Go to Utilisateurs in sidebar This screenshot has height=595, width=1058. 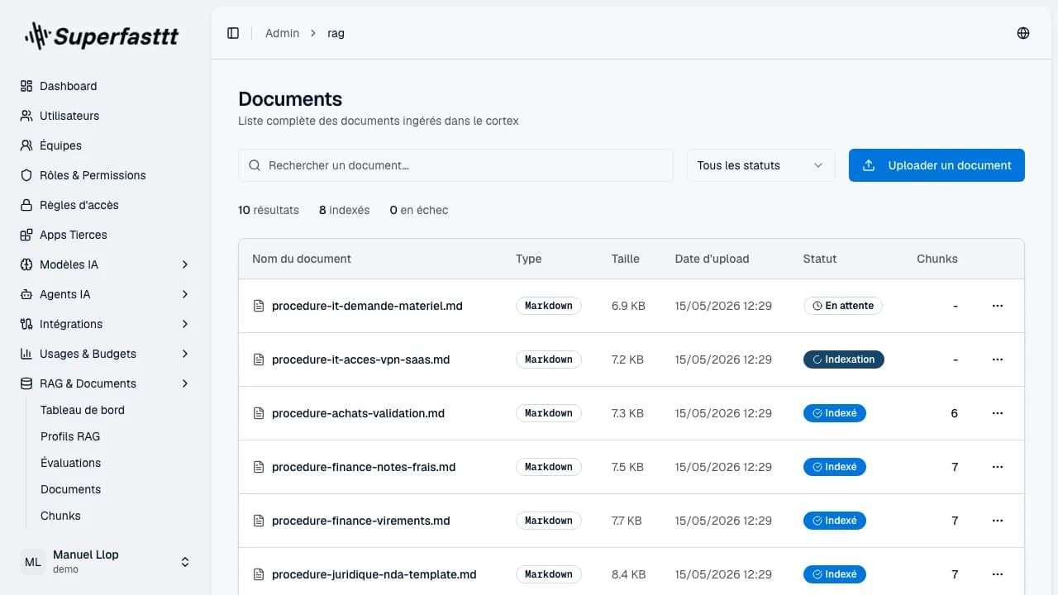pos(105,116)
